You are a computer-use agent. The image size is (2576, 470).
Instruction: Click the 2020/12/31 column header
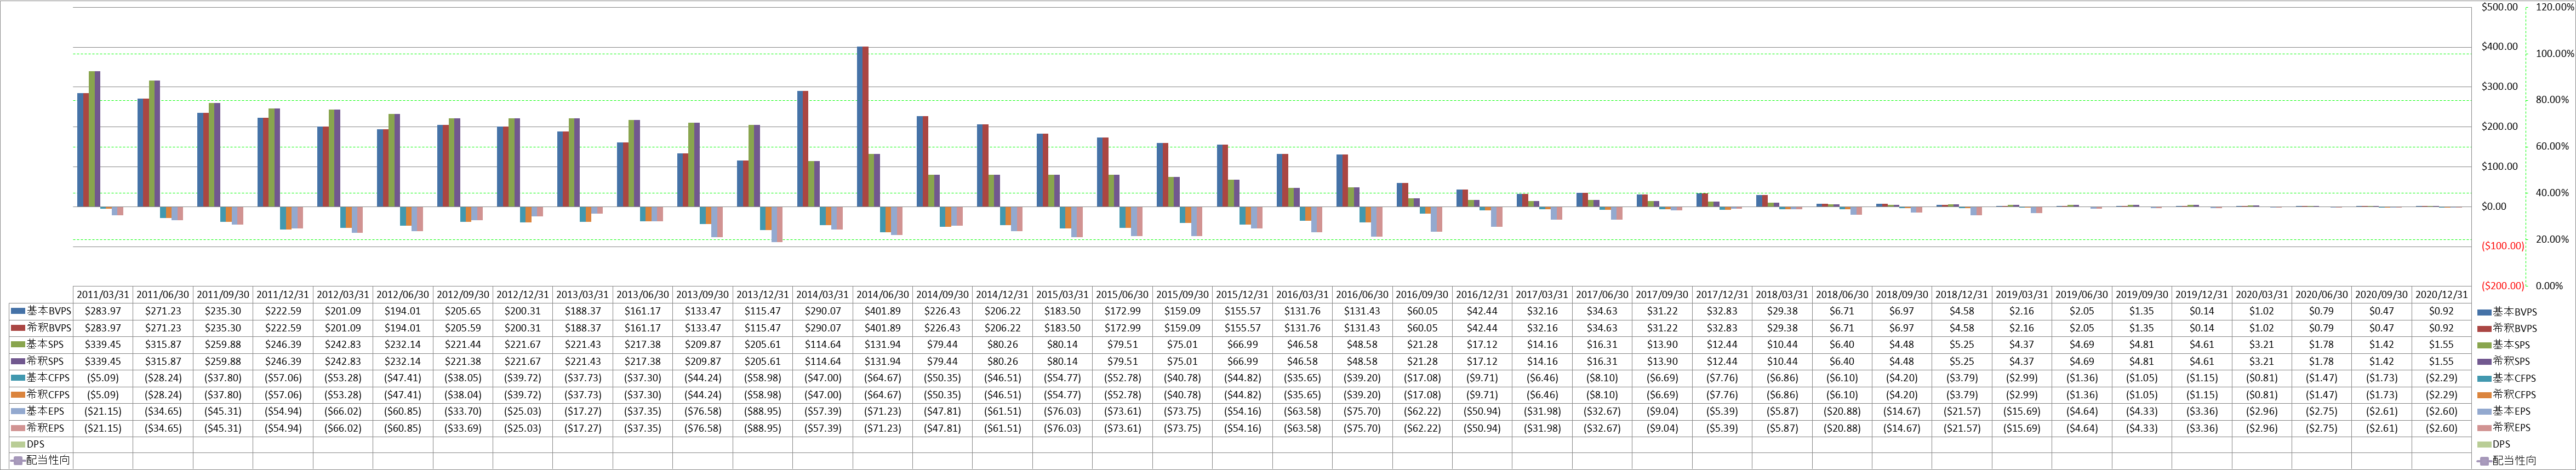2442,295
